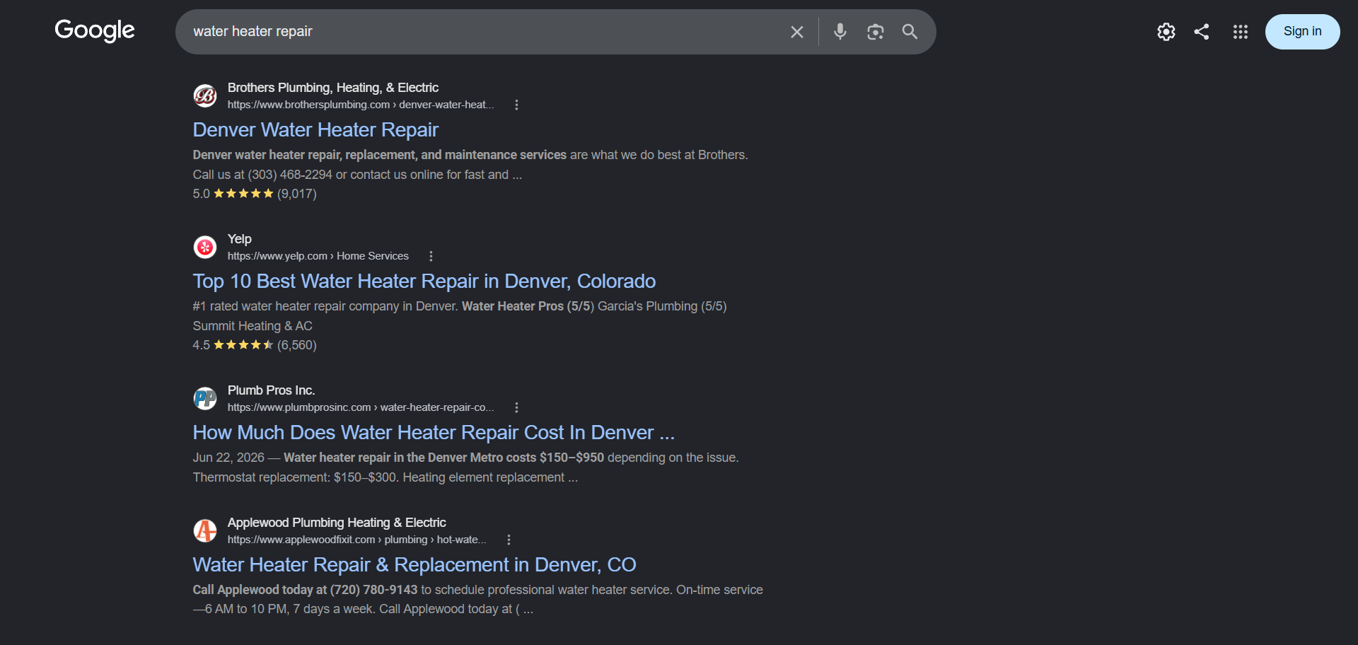
Task: Start voice search with the microphone icon
Action: click(x=840, y=32)
